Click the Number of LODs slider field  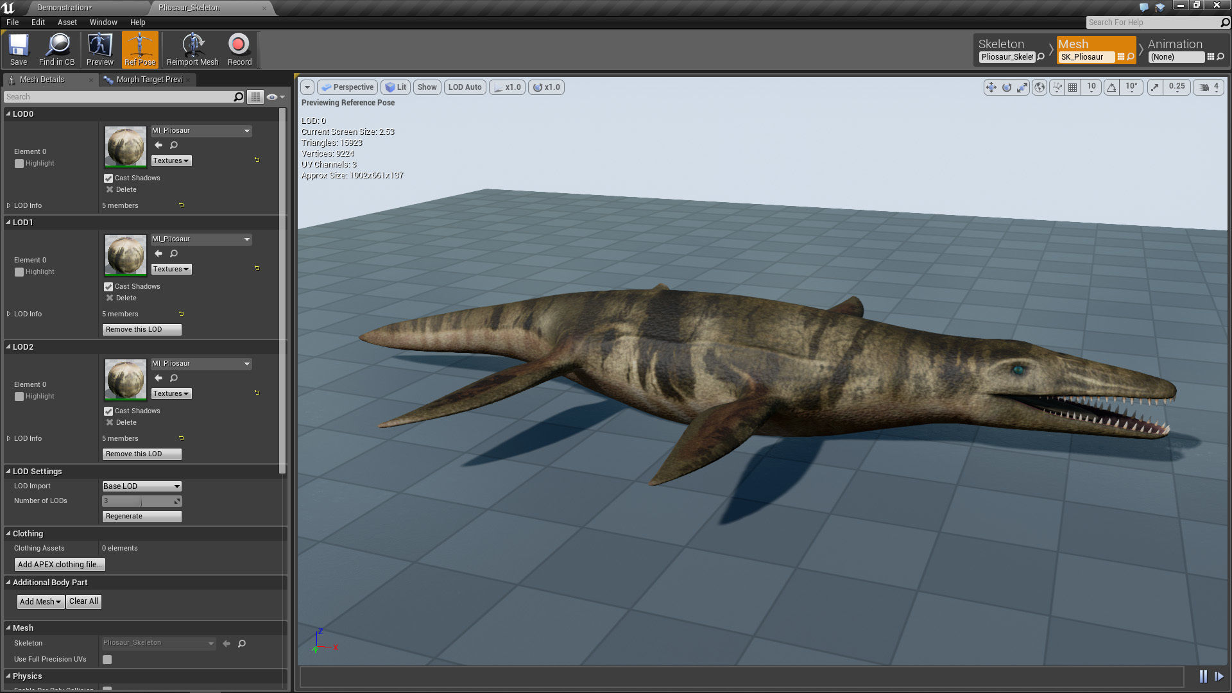142,501
